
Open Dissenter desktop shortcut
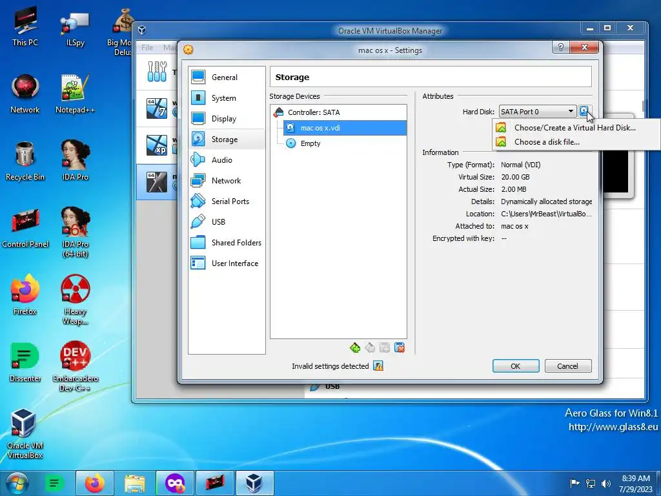click(25, 362)
